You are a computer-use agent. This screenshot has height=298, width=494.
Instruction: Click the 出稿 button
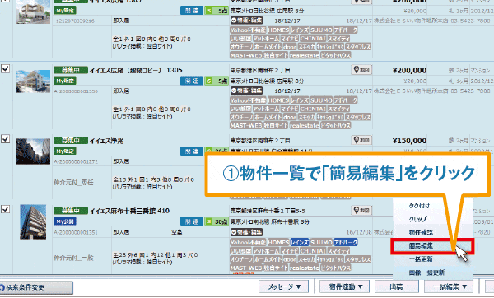tap(396, 286)
